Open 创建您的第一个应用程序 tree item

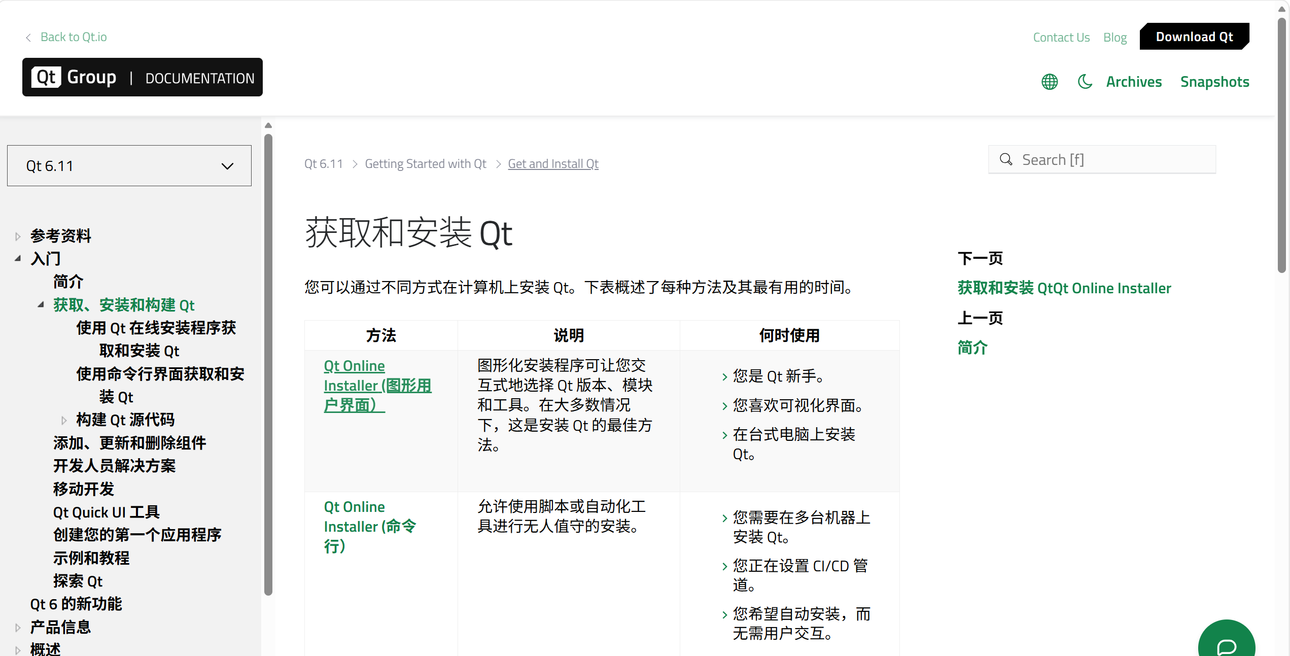(137, 535)
